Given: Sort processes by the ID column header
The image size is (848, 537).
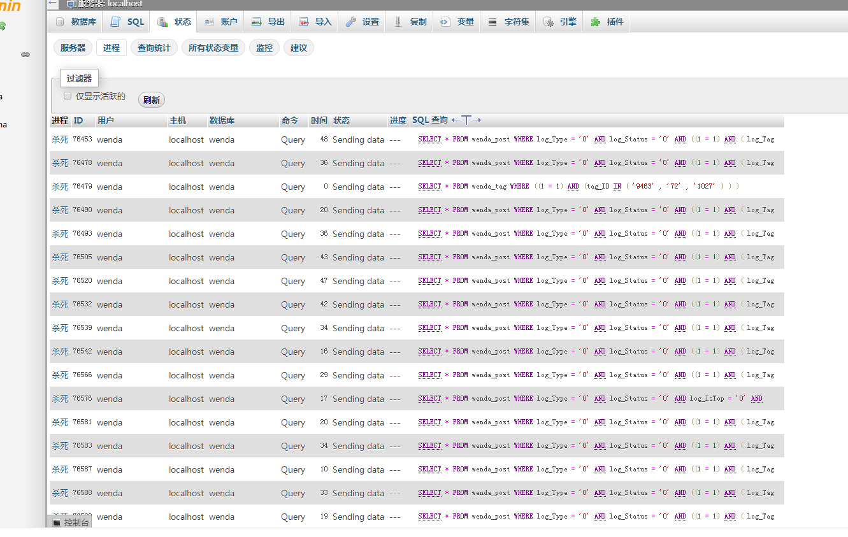Looking at the screenshot, I should point(78,120).
